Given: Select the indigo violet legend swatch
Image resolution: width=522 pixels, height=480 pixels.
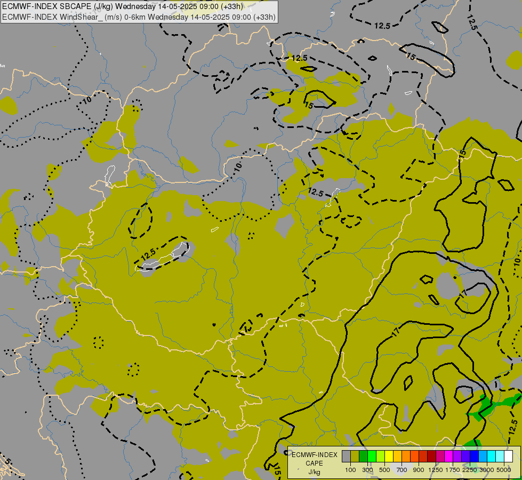Looking at the screenshot, I should 465,457.
